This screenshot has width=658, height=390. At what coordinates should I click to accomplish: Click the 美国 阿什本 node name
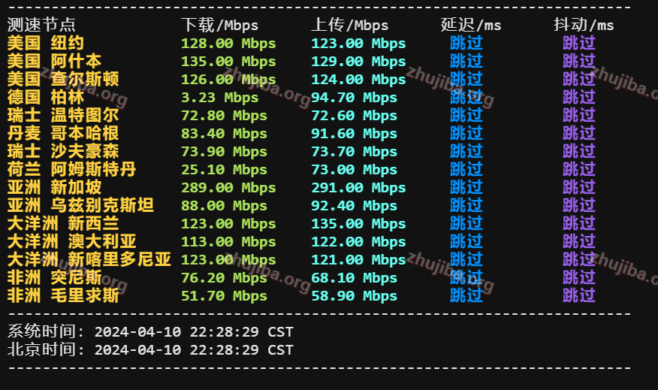pos(55,62)
